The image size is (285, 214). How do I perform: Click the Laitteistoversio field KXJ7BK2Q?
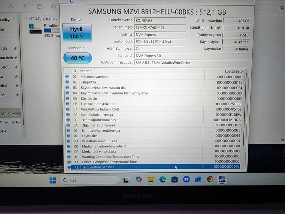(160, 20)
